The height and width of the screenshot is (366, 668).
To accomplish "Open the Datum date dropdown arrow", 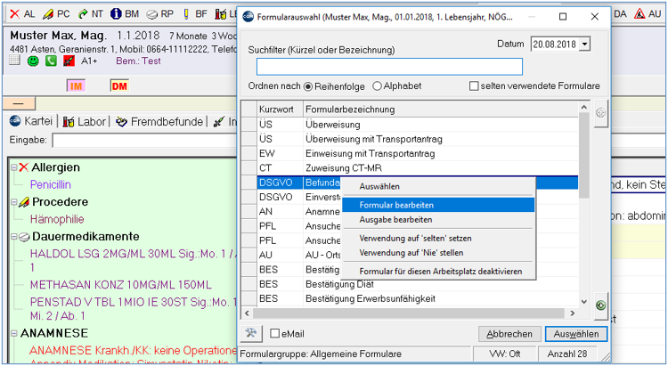I will click(585, 44).
